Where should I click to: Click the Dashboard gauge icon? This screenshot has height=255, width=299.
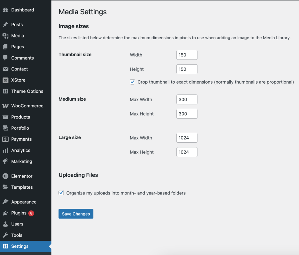(x=5, y=10)
